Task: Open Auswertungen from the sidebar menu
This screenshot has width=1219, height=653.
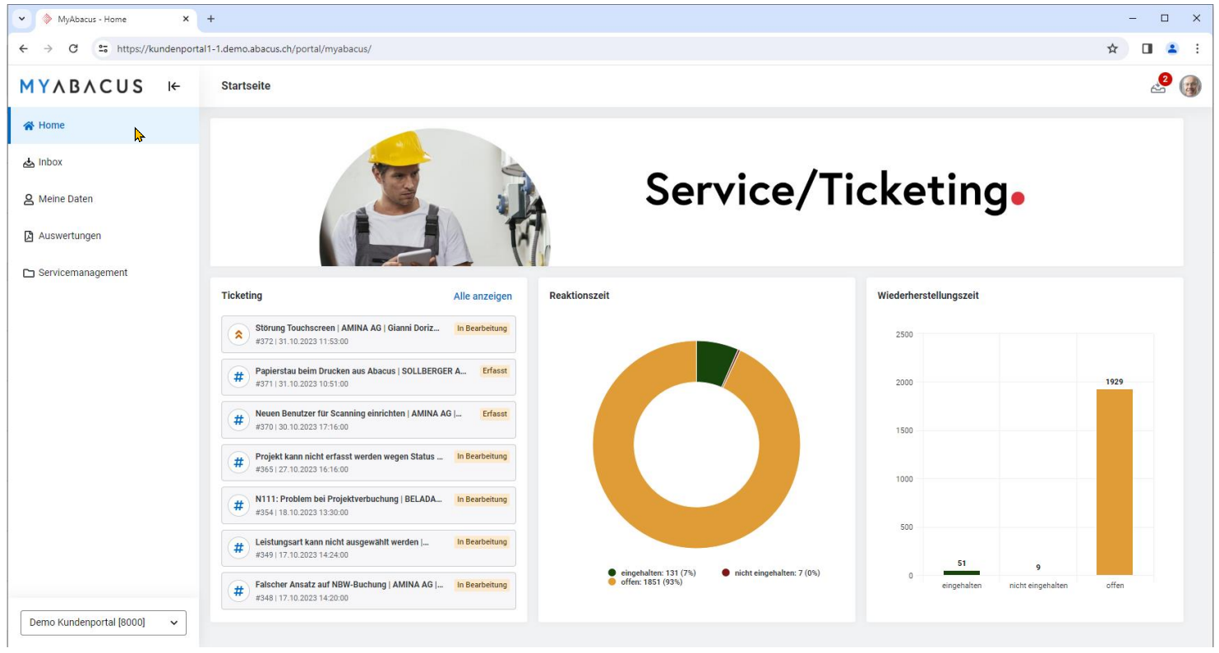Action: pyautogui.click(x=69, y=236)
